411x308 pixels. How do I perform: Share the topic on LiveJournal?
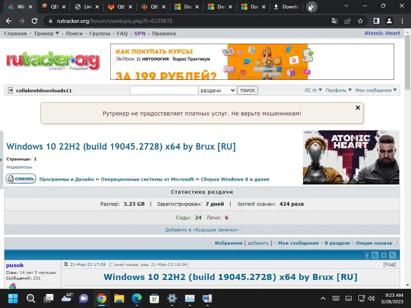[x=393, y=255]
